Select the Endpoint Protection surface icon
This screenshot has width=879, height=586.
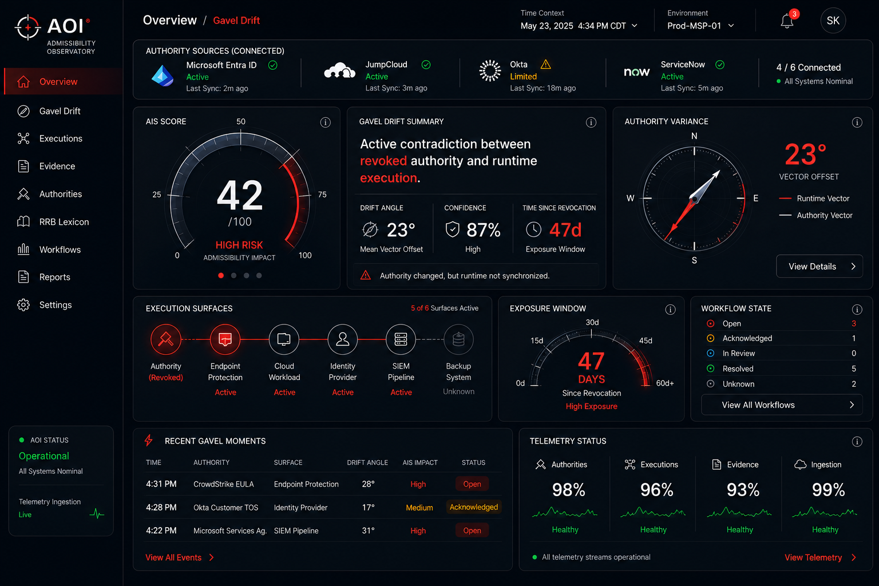coord(225,339)
